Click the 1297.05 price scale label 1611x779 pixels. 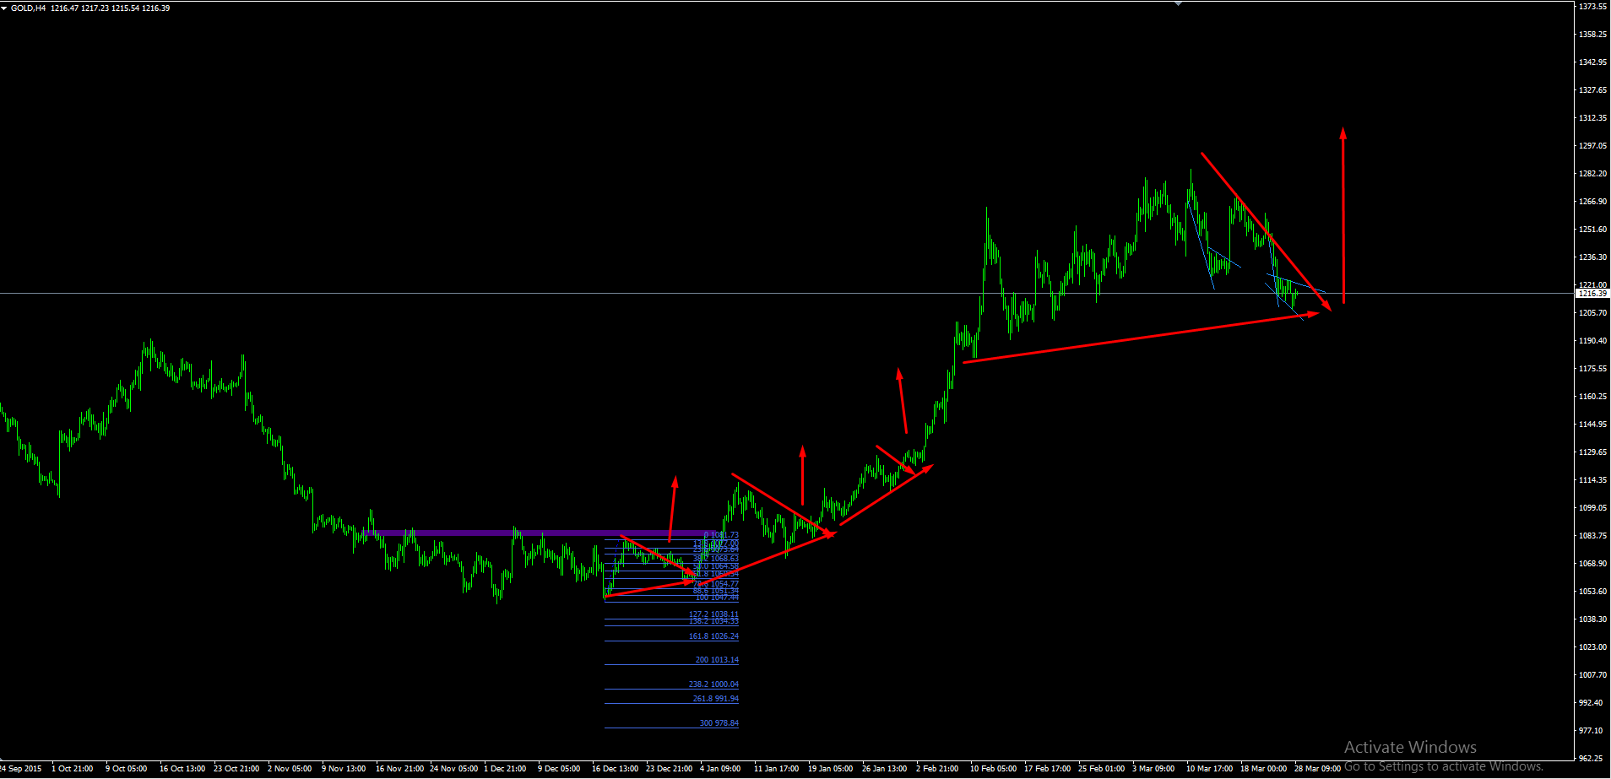coord(1592,145)
